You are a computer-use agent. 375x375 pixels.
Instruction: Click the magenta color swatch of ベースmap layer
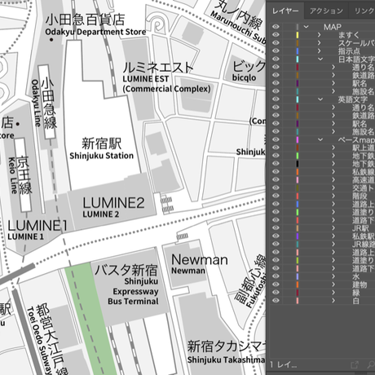coord(298,139)
